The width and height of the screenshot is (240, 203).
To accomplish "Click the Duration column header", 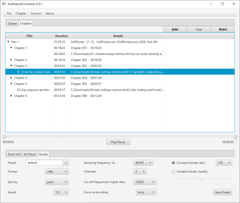I will tap(62, 36).
